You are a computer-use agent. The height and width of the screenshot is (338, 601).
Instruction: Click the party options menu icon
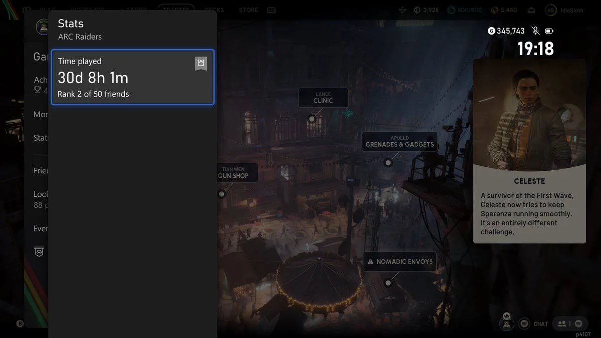coord(578,324)
